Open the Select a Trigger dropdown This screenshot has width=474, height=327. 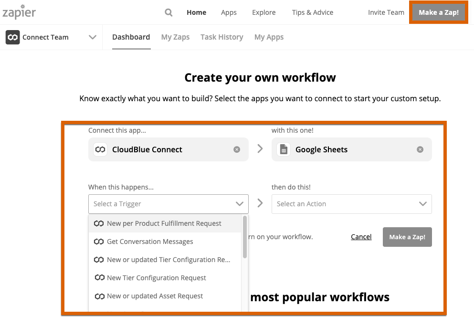(169, 204)
